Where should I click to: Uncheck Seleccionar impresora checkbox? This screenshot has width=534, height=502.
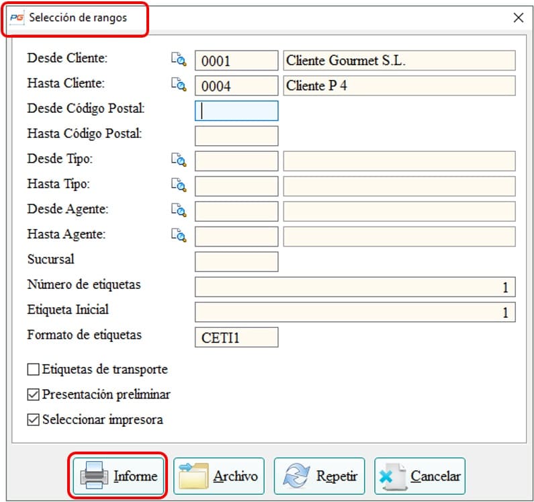point(33,419)
